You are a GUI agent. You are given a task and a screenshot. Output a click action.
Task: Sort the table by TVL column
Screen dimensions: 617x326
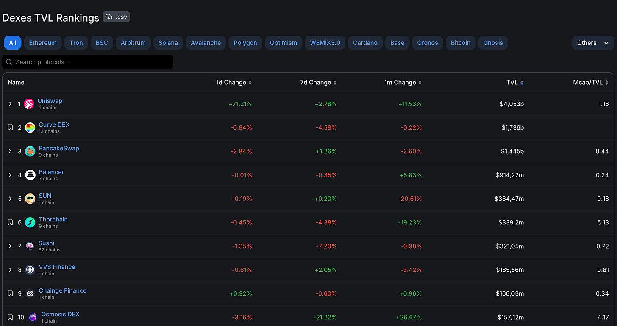point(515,83)
